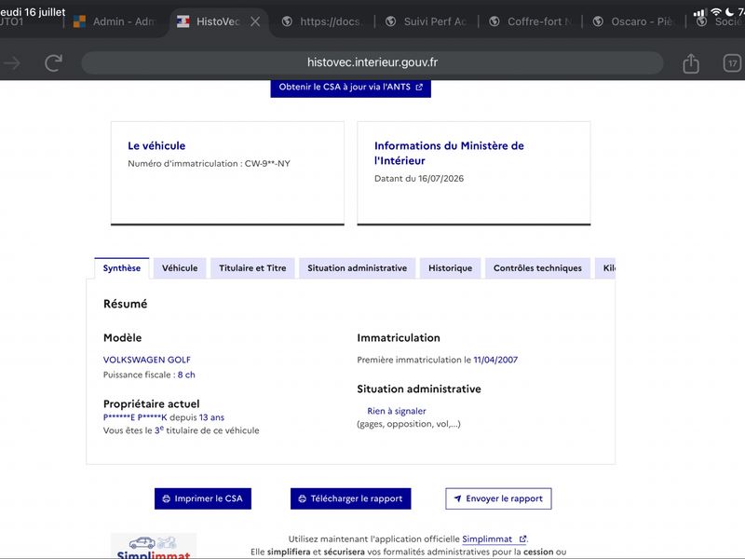
Task: Open the tab overview showing 17 tabs
Action: point(732,62)
